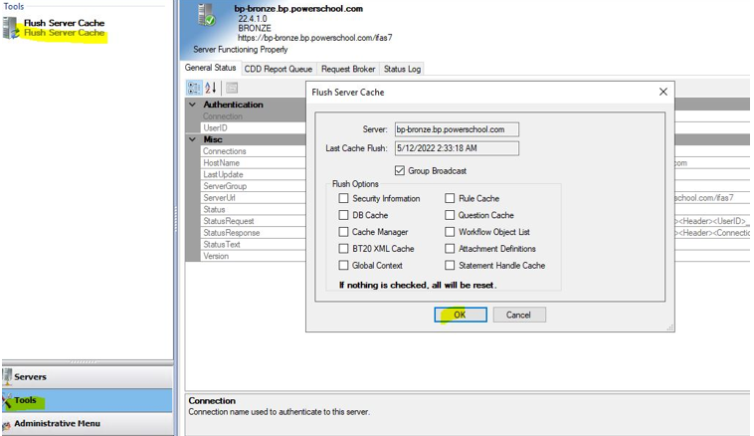Collapse the Misc property group
754x436 pixels.
click(193, 139)
